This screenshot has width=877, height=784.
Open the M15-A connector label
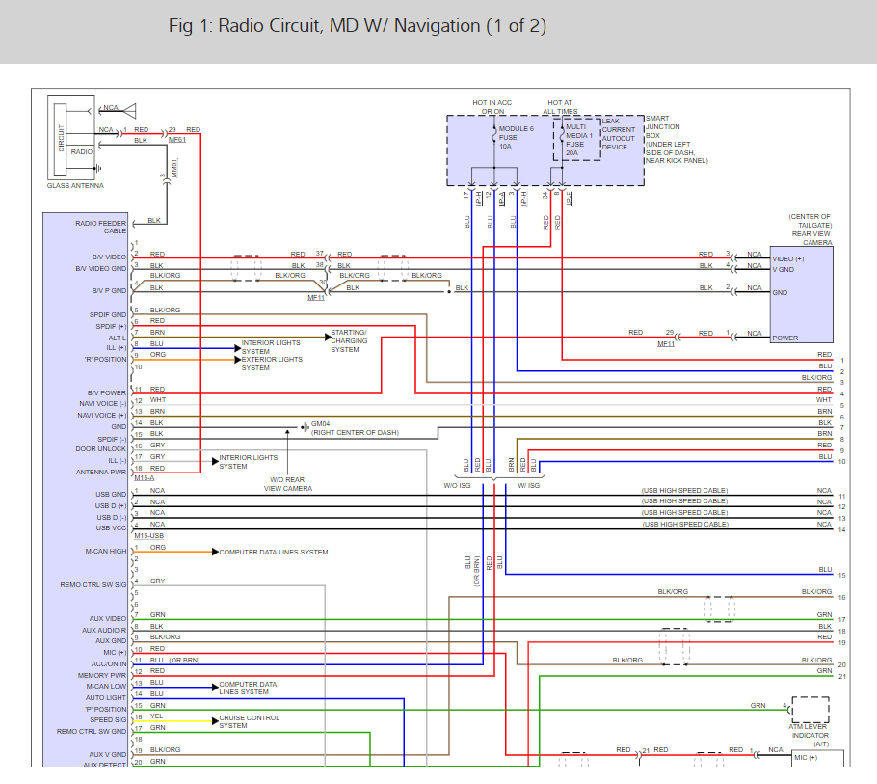click(x=145, y=478)
